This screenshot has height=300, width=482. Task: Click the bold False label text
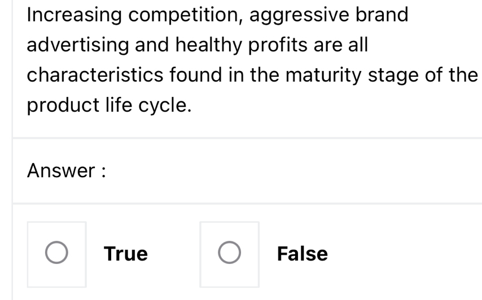[x=303, y=254]
